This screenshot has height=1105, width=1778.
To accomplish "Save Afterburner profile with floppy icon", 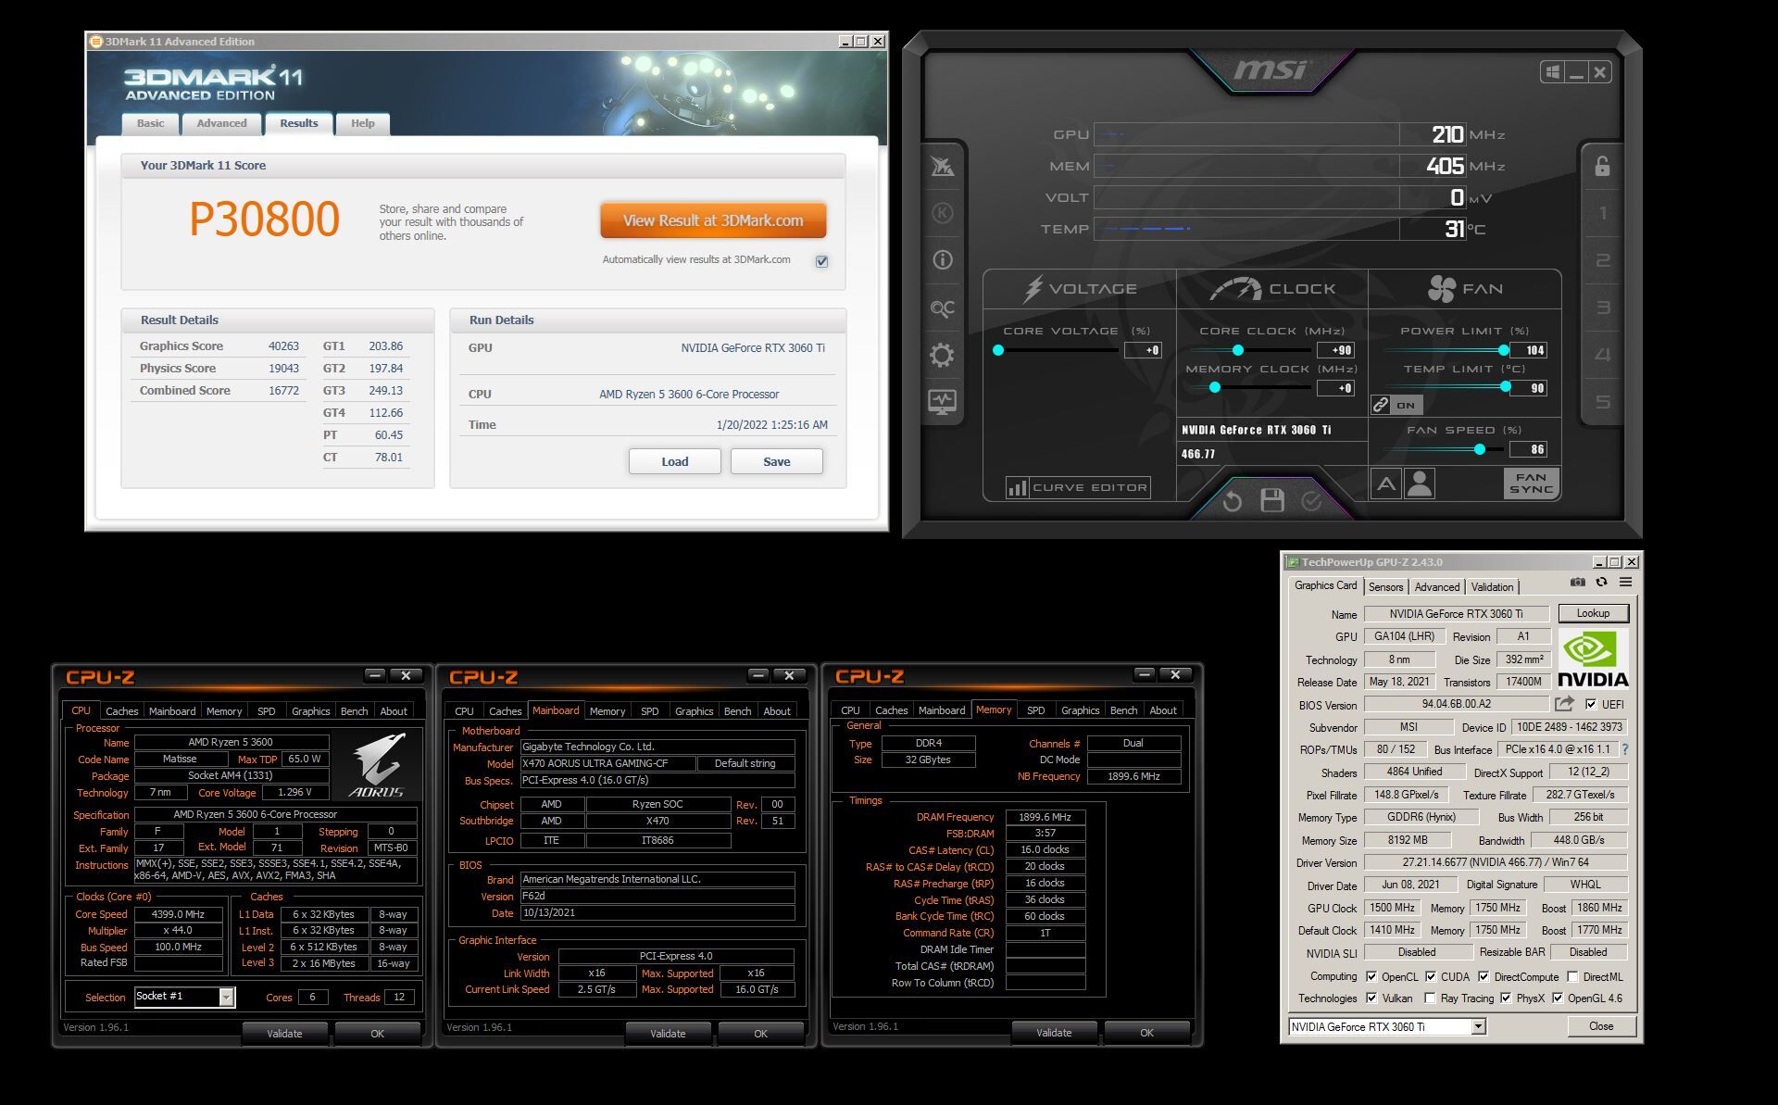I will click(x=1272, y=501).
